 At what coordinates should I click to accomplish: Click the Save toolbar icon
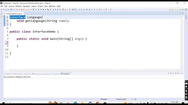[6, 10]
